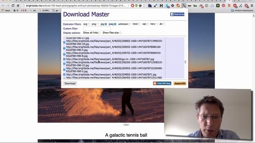The image size is (255, 143).
Task: Enable the htm extension filter
Action: 157,24
